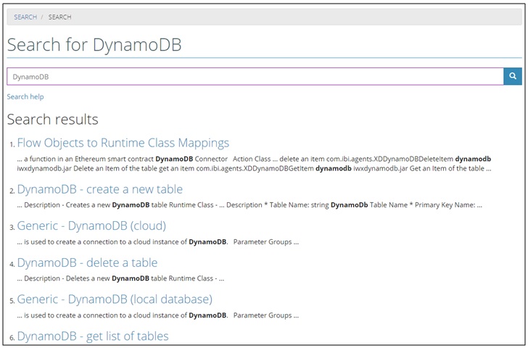Open Generic - DynamoDB (cloud) result
The image size is (528, 348).
(x=91, y=225)
